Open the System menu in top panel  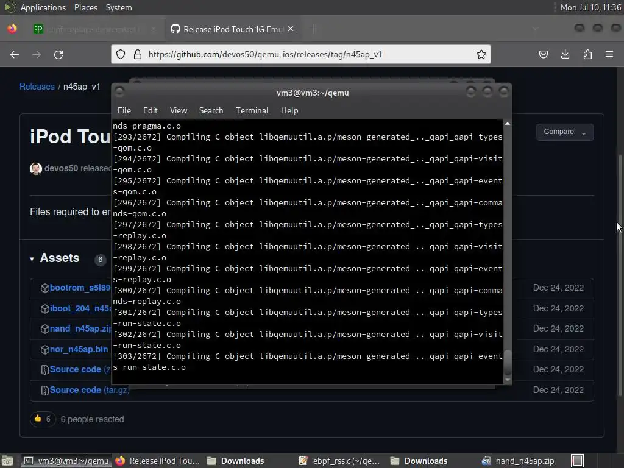pos(119,7)
